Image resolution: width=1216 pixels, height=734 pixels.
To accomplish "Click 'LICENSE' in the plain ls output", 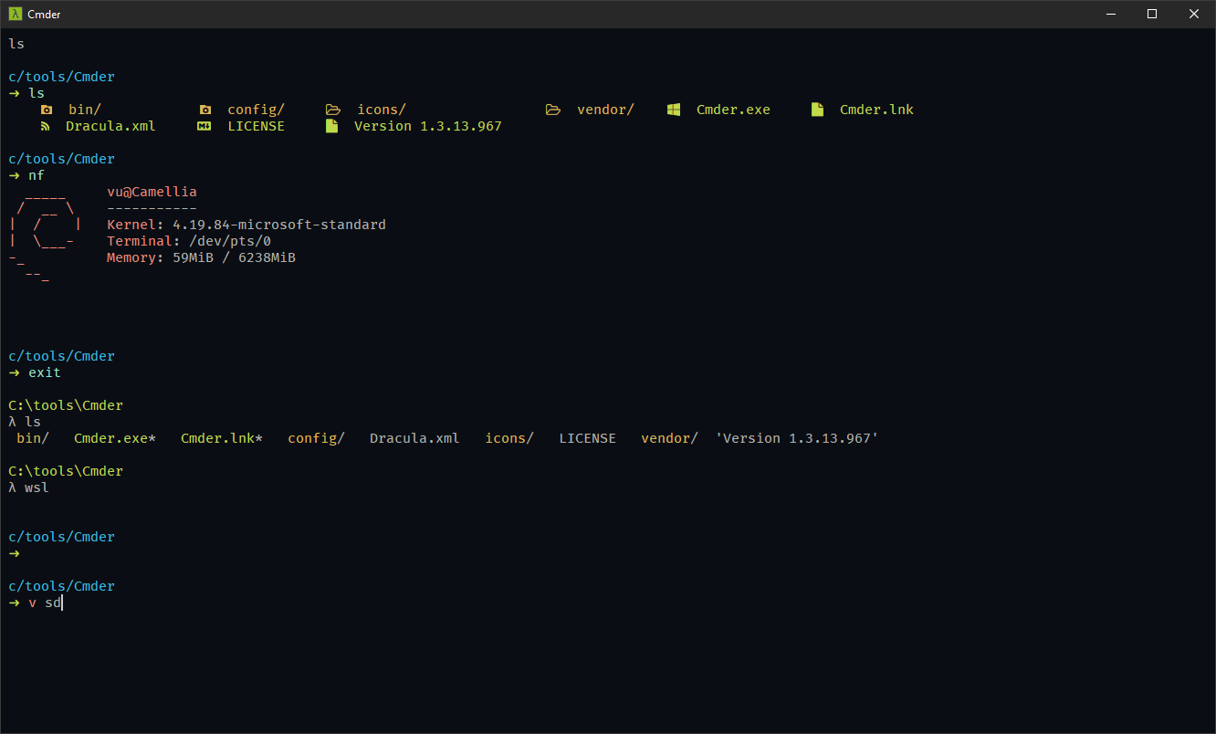I will (587, 438).
